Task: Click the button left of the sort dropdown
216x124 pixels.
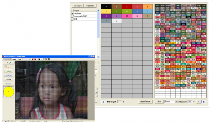Action: (x=159, y=101)
